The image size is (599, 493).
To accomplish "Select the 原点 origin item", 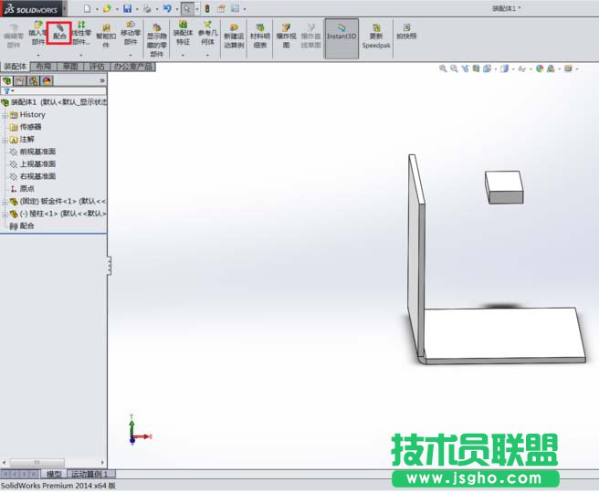I will pos(26,189).
